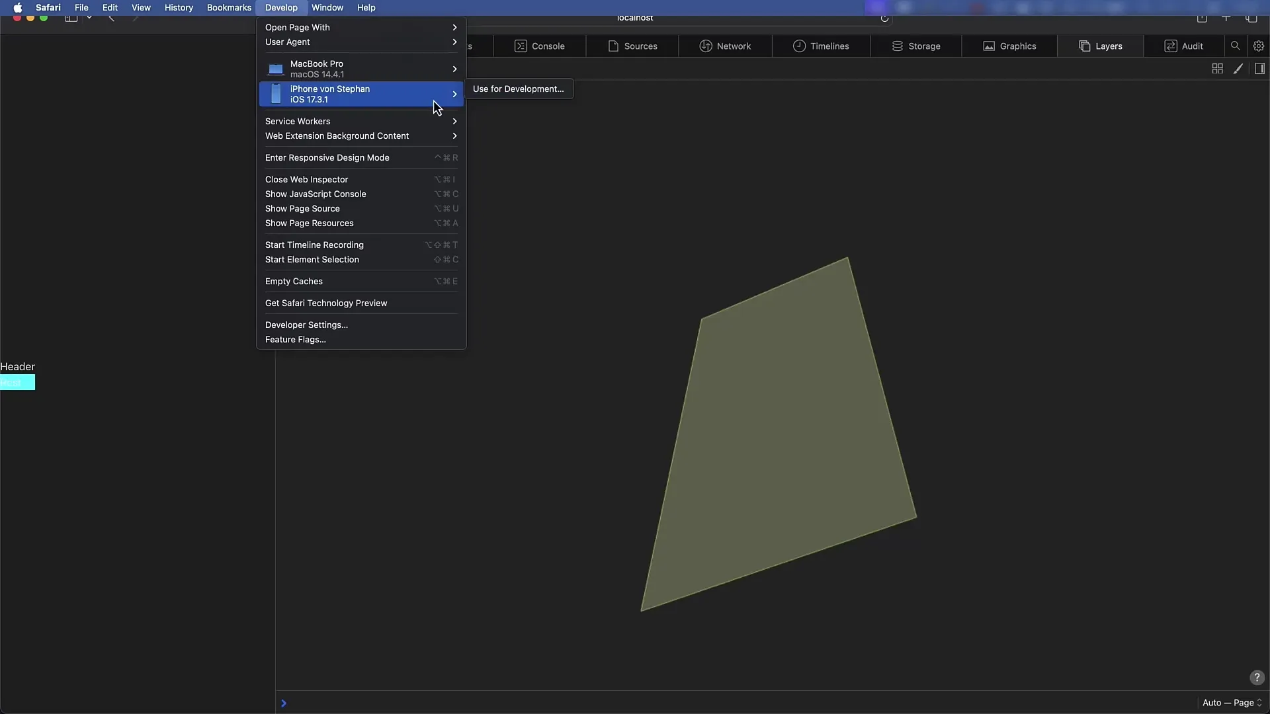Open Developer Settings…
Viewport: 1270px width, 714px height.
(x=361, y=325)
